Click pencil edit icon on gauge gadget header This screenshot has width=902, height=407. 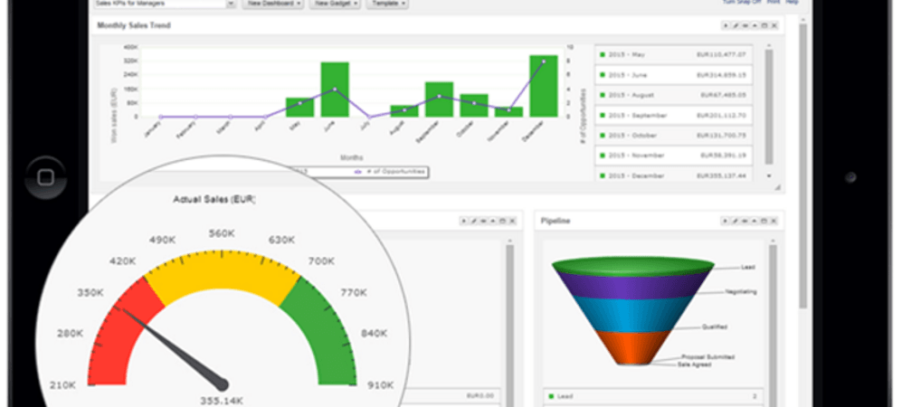tap(473, 221)
